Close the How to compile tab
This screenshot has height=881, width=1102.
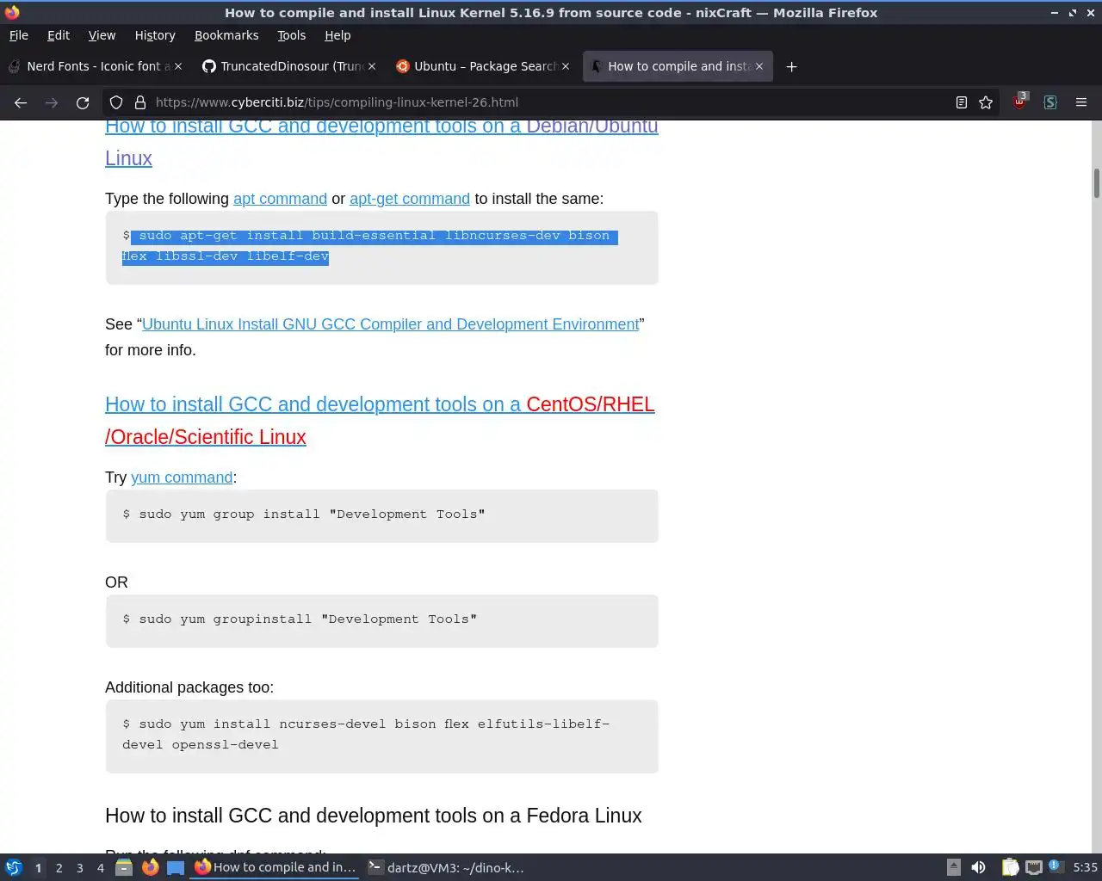tap(759, 66)
